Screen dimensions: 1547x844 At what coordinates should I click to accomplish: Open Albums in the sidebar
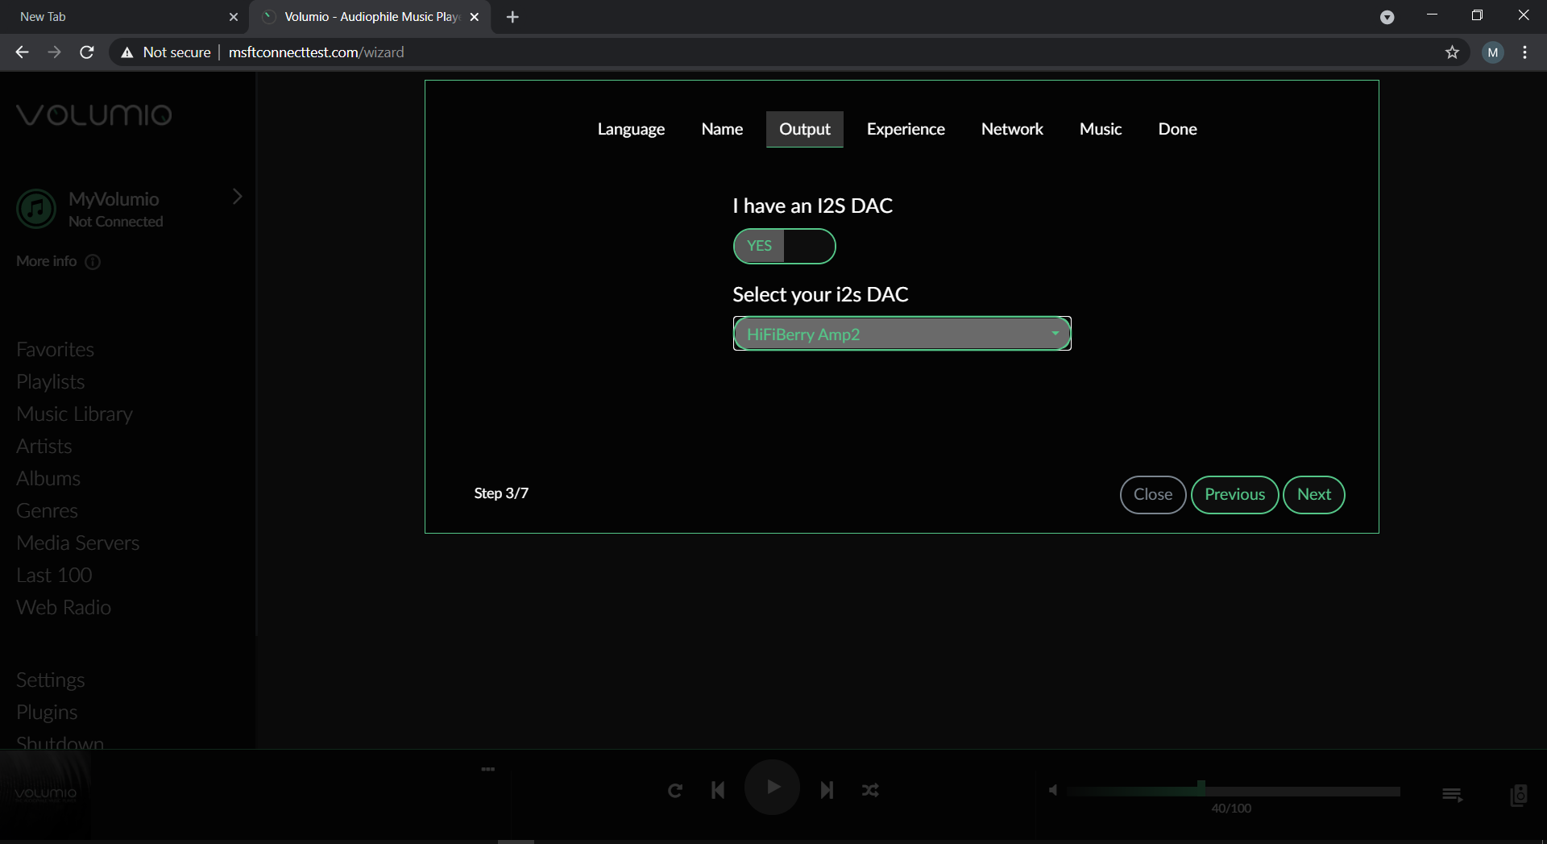point(48,478)
